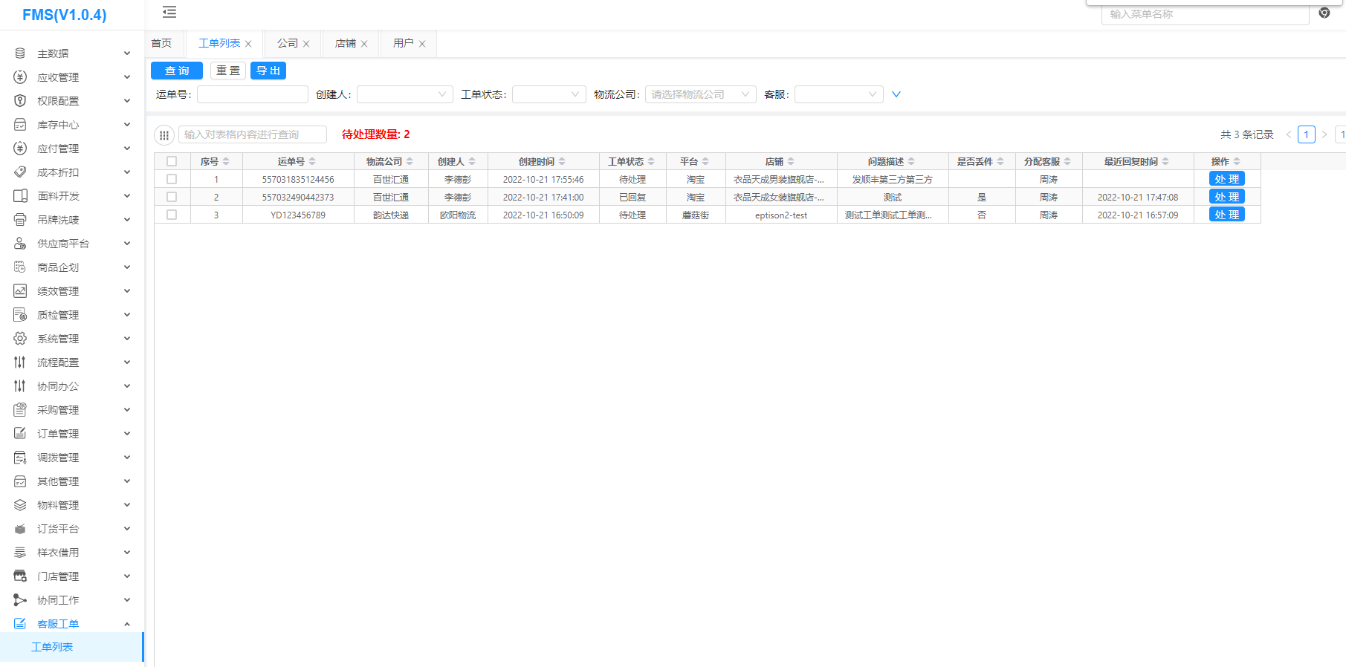Click the 运单号 input field
Screen dimensions: 1346x667
(x=252, y=94)
